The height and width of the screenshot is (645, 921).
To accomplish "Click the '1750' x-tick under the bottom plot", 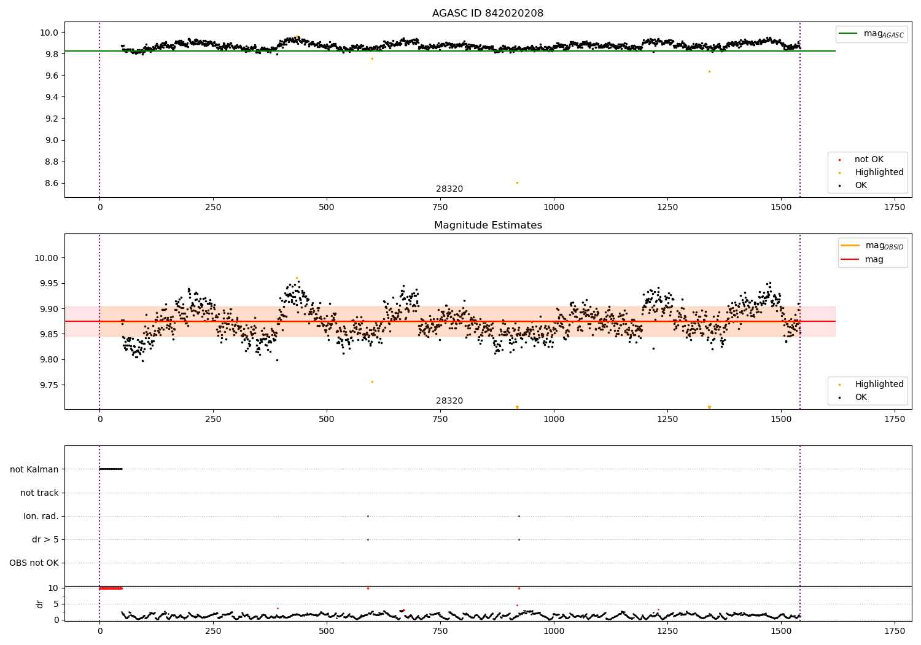I will 895,631.
